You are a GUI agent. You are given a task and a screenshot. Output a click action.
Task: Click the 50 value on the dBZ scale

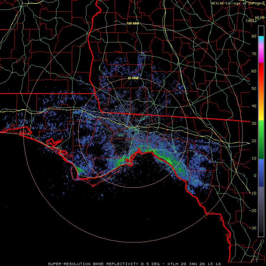point(254,89)
